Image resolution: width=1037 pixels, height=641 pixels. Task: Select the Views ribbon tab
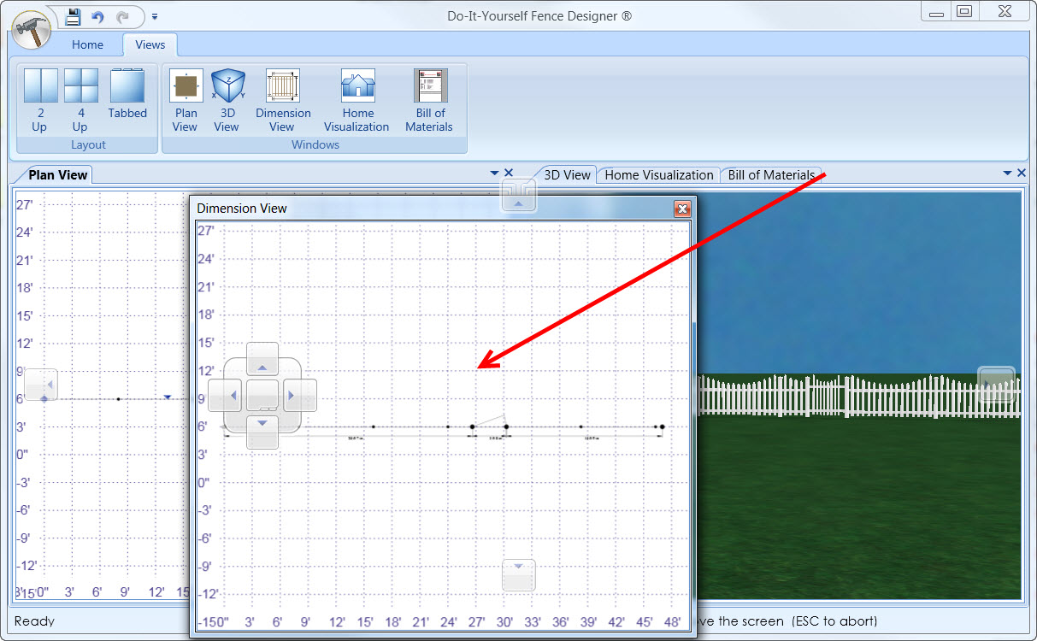pos(150,44)
